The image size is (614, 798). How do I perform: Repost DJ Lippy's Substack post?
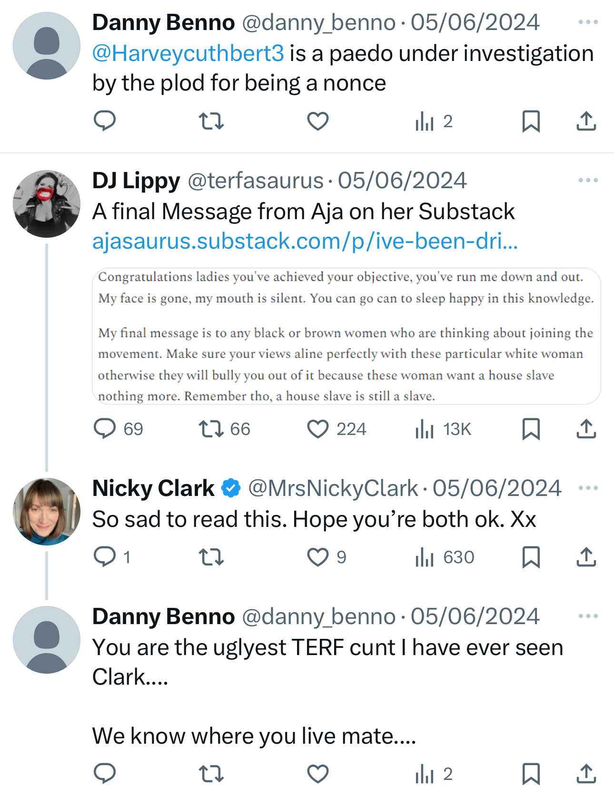coord(211,429)
